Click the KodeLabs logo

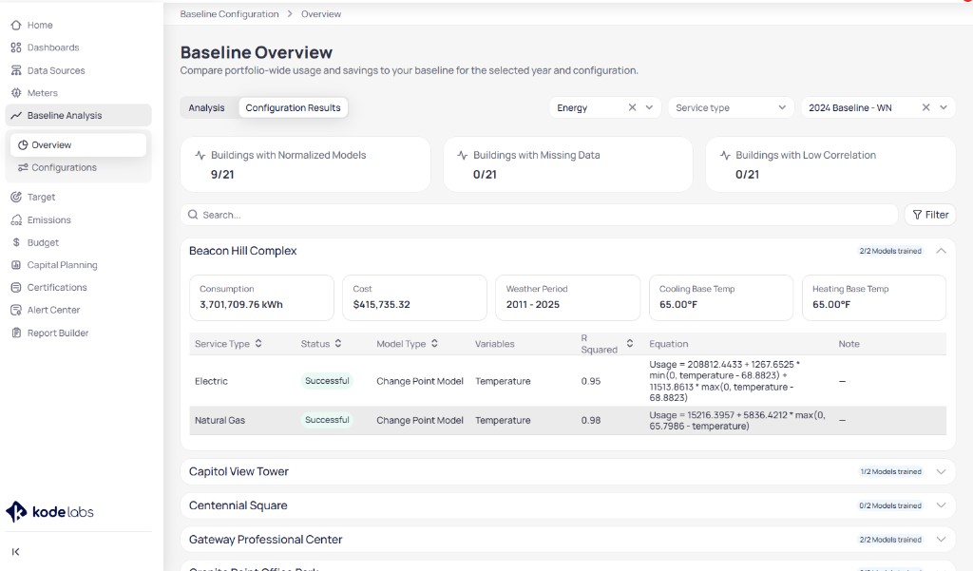pyautogui.click(x=49, y=512)
